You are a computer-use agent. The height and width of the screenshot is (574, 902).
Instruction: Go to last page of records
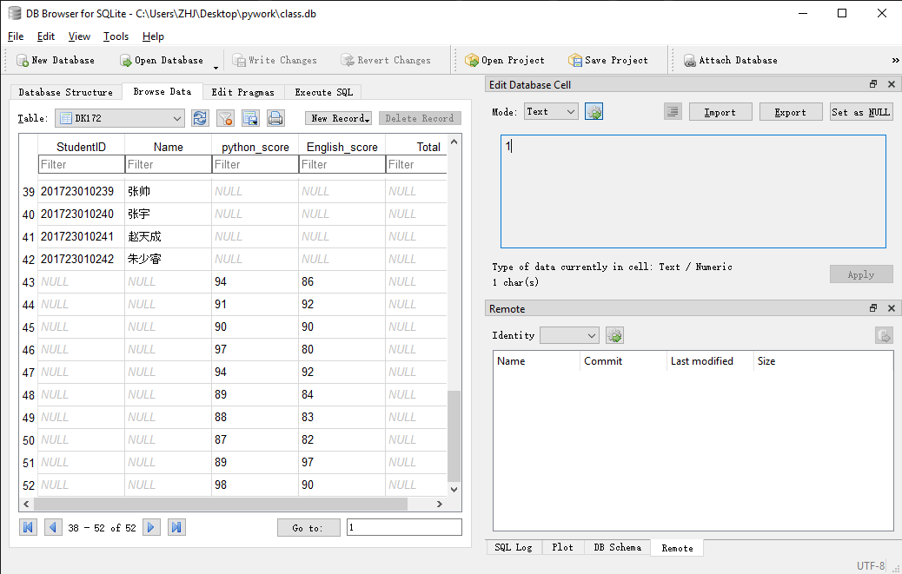[x=176, y=527]
